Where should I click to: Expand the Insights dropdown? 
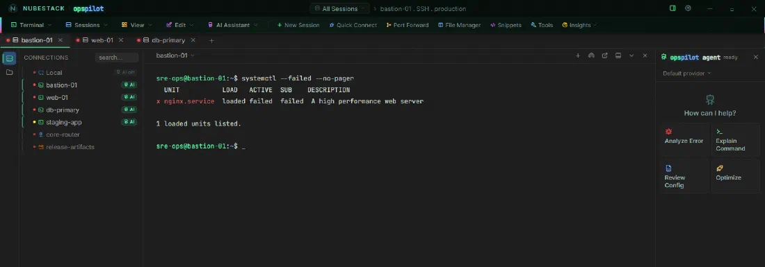[579, 25]
